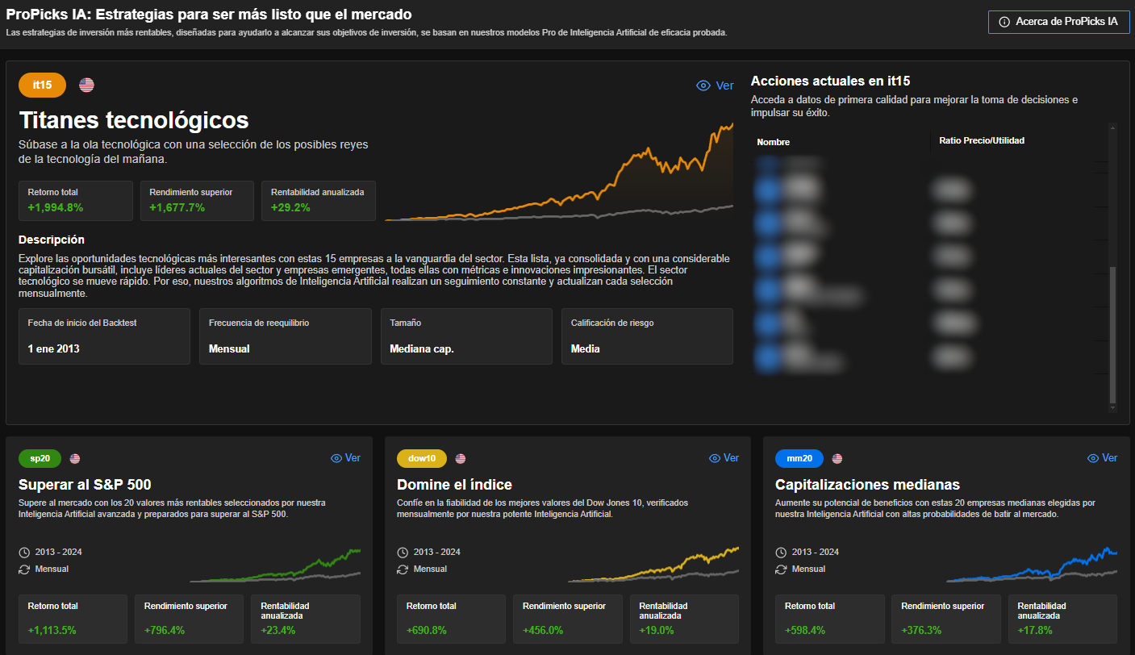Click the +598.4% total return in mm20
This screenshot has width=1135, height=655.
coord(805,630)
